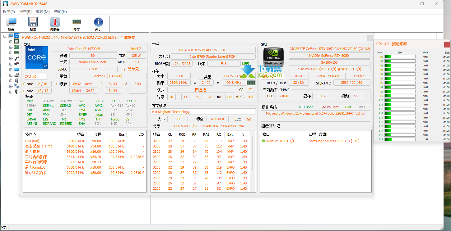The height and width of the screenshot is (231, 451).
Task: Click the P0 core frequency bar
Action: (400, 57)
